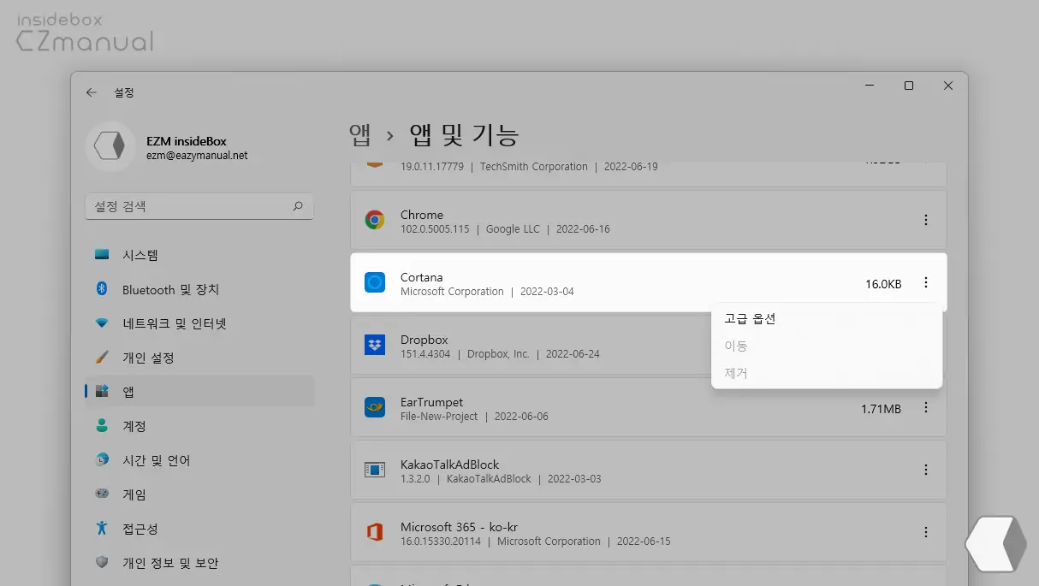Select the 시스템 sidebar icon
The height and width of the screenshot is (586, 1039).
pyautogui.click(x=104, y=255)
